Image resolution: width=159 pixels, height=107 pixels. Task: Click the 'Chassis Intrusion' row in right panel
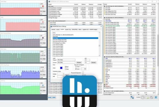pos(130,88)
